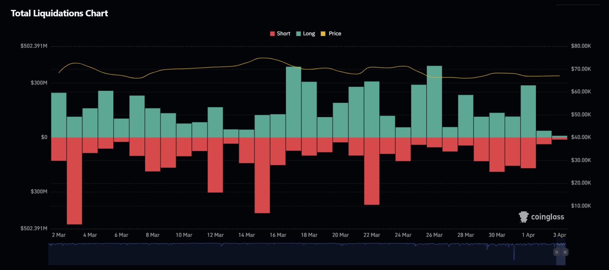Click the '20 Mar' date label
Screen dimensions: 609x270
340,235
